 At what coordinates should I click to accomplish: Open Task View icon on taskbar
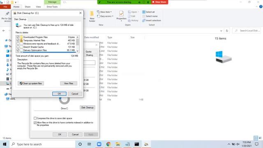pos(89,144)
